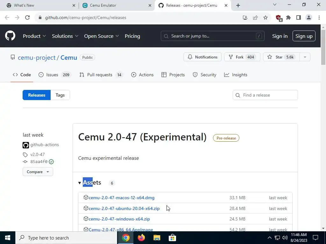Open the Compare dropdown

pos(38,172)
